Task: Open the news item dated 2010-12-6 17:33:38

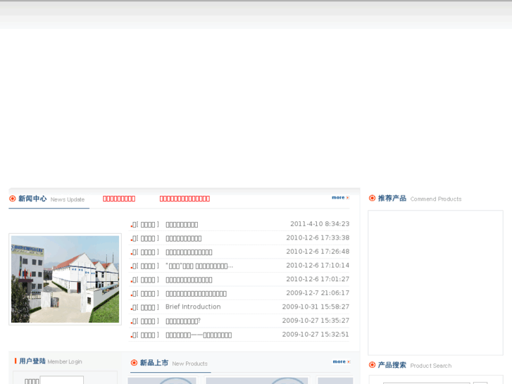Action: coord(184,238)
